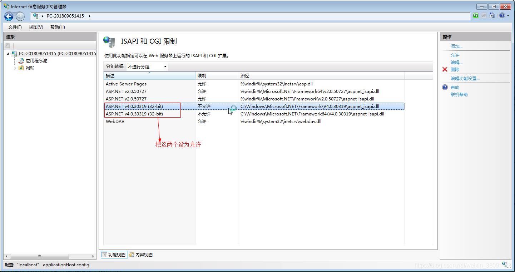
Task: Collapse the PC-201809051415 server node
Action: pyautogui.click(x=8, y=54)
